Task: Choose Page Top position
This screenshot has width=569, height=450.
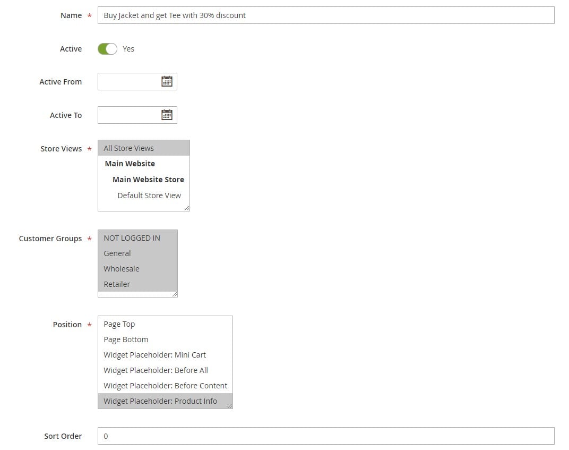Action: tap(165, 324)
